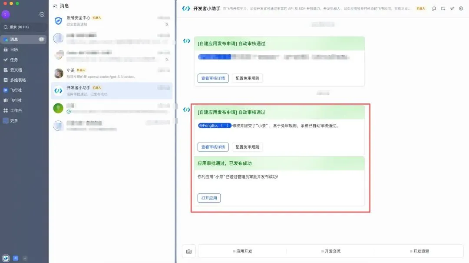Expand the 更多 more item in sidebar
The width and height of the screenshot is (469, 263).
click(x=24, y=120)
